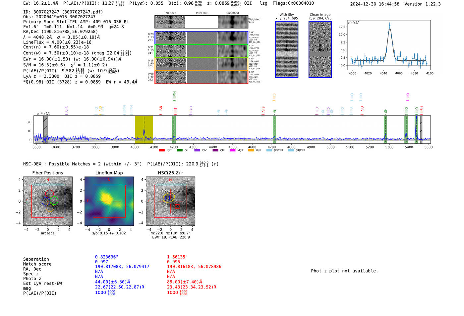
Task: Click the green Hβ line marker
Action: 385,129
